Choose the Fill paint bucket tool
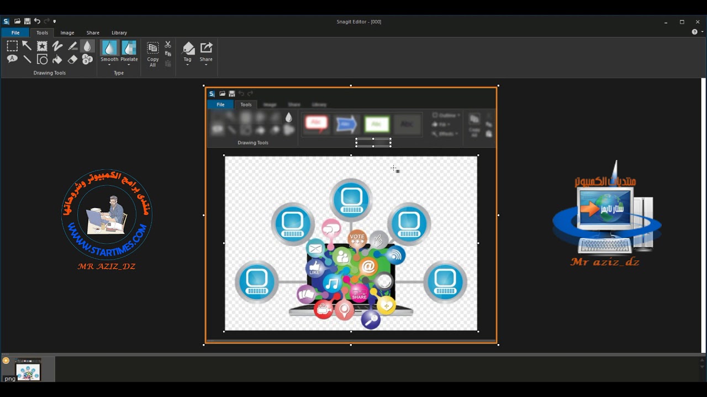The width and height of the screenshot is (707, 397). pyautogui.click(x=57, y=60)
